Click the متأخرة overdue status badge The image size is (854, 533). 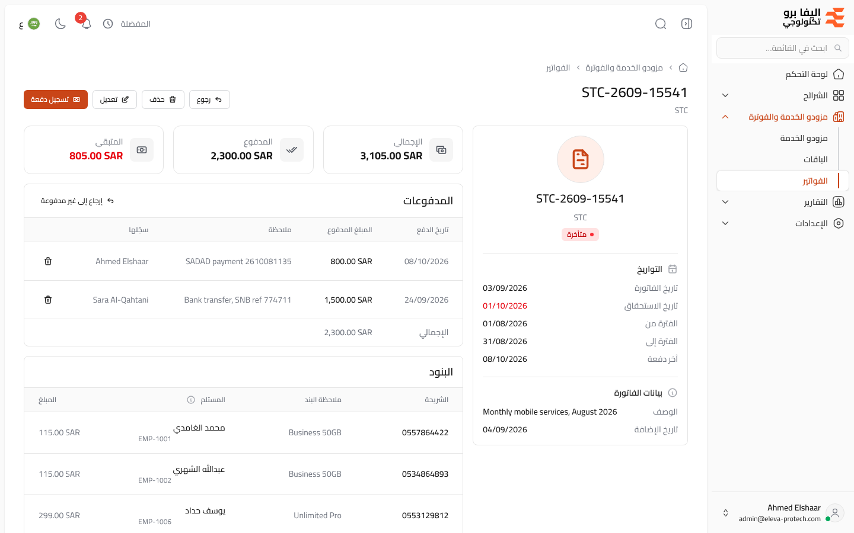click(x=581, y=235)
